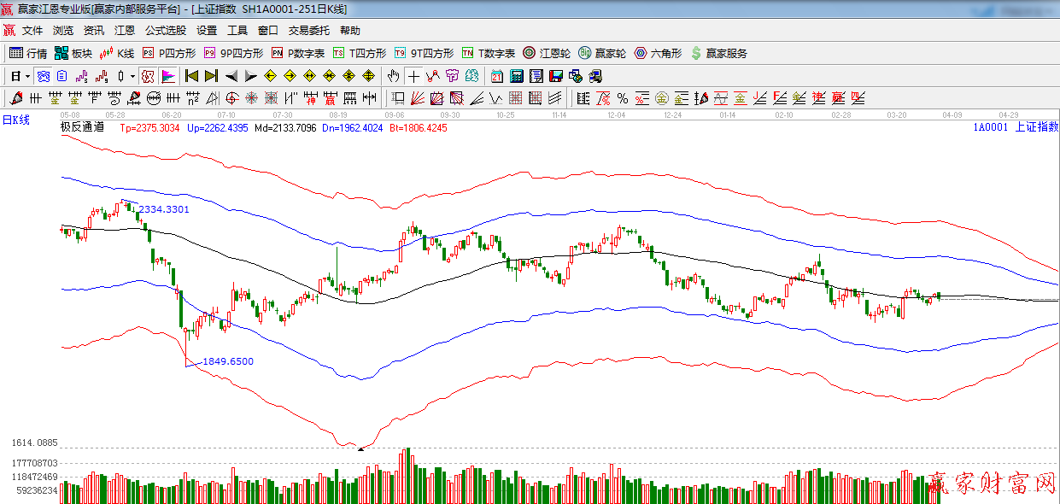The width and height of the screenshot is (1060, 504).
Task: Open the calculator icon in toolbar
Action: click(x=516, y=76)
